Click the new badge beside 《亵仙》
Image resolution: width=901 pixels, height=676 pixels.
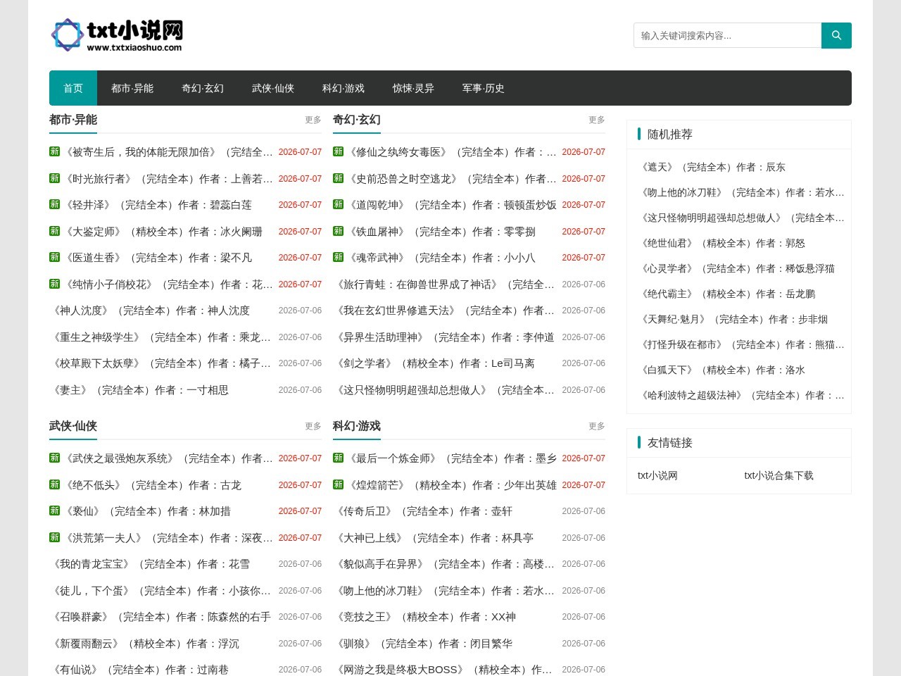pos(54,511)
